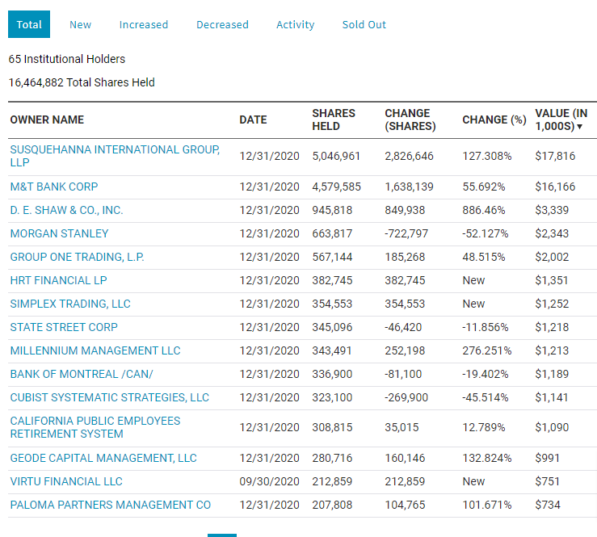The height and width of the screenshot is (537, 597).
Task: Open the Sold Out tab
Action: 364,25
